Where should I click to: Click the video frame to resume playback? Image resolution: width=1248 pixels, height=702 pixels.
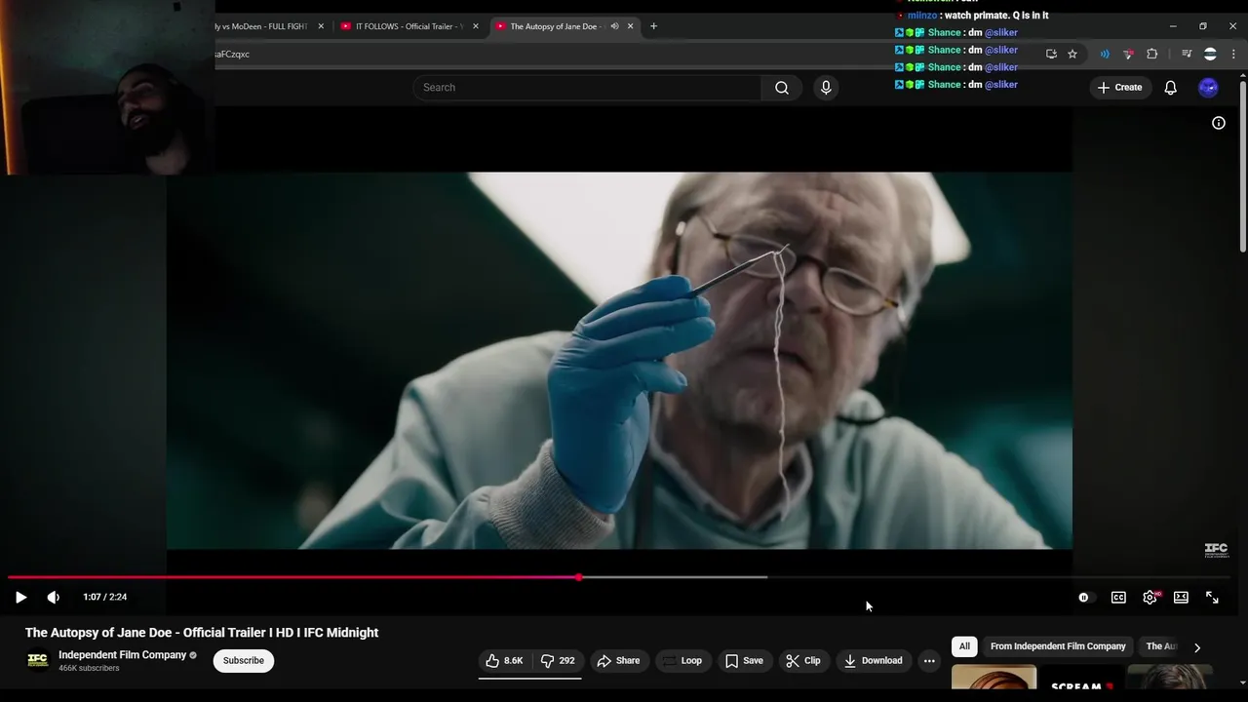coord(619,361)
